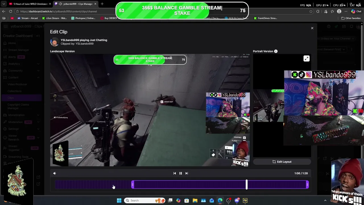This screenshot has height=205, width=364.
Task: Open the Windows Start menu
Action: [119, 200]
